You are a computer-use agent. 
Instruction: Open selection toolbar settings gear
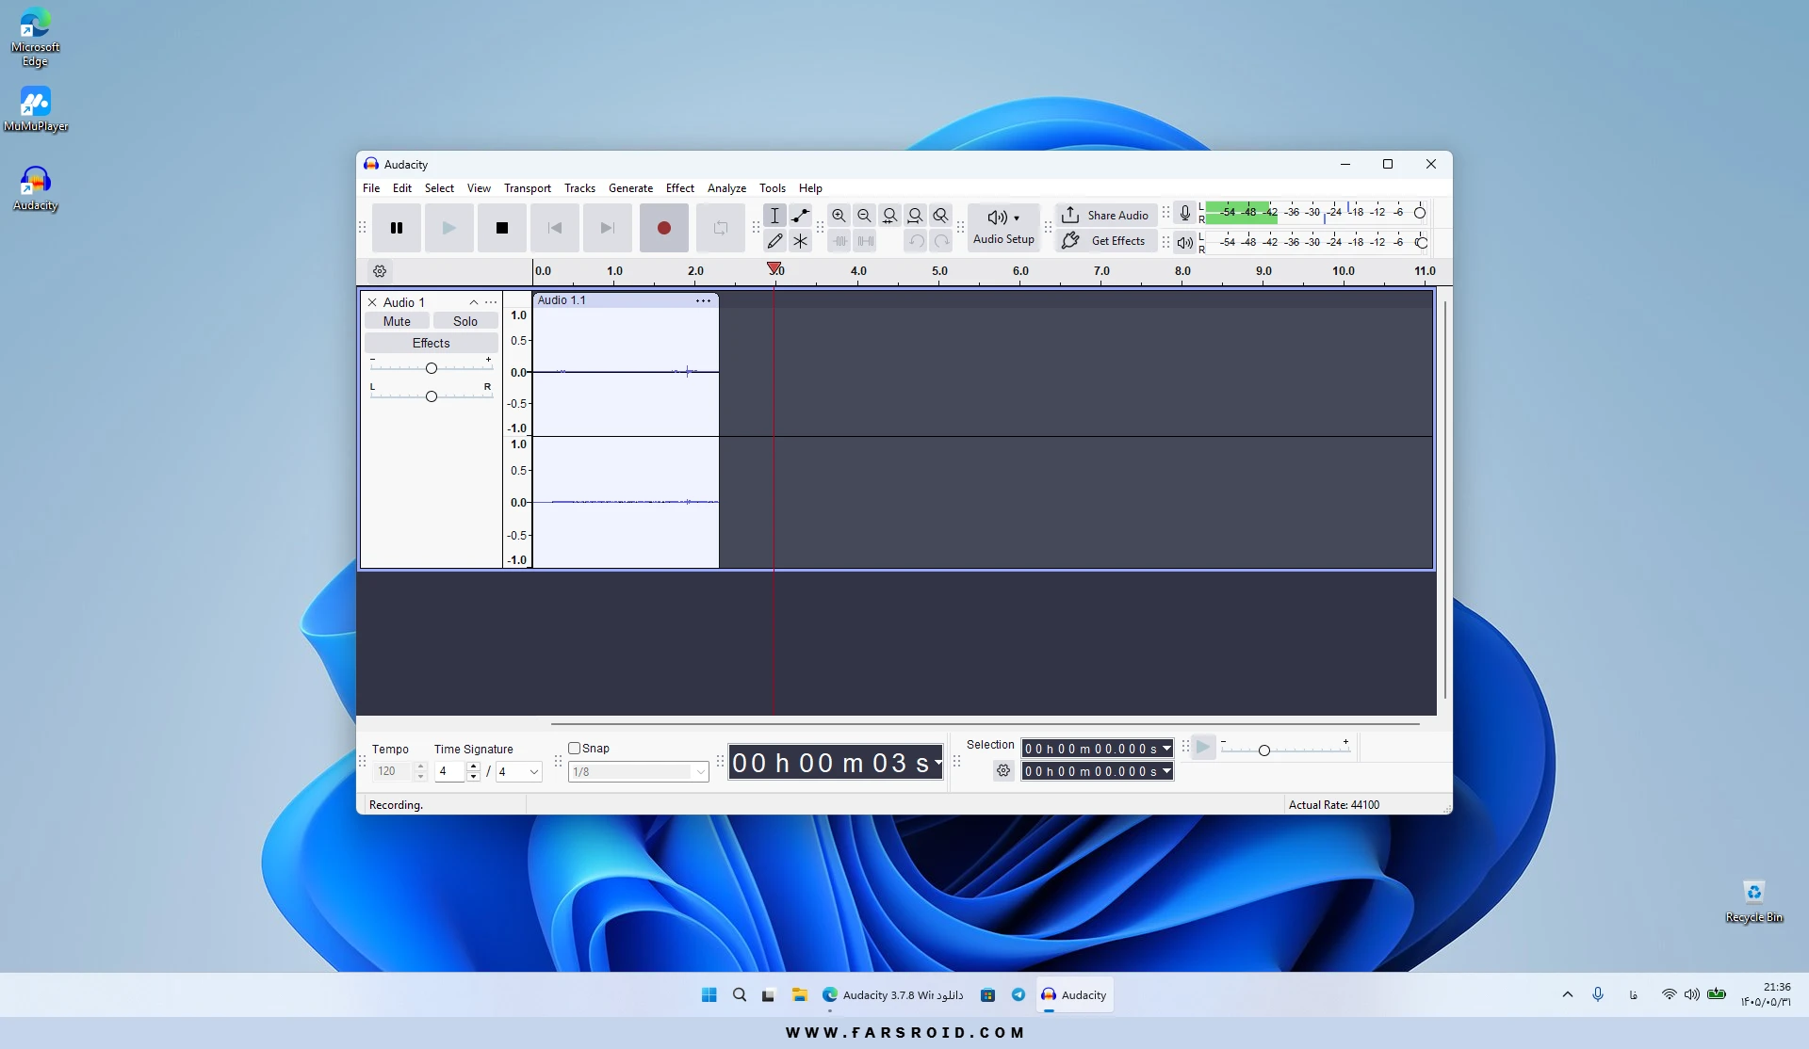[x=1003, y=771]
